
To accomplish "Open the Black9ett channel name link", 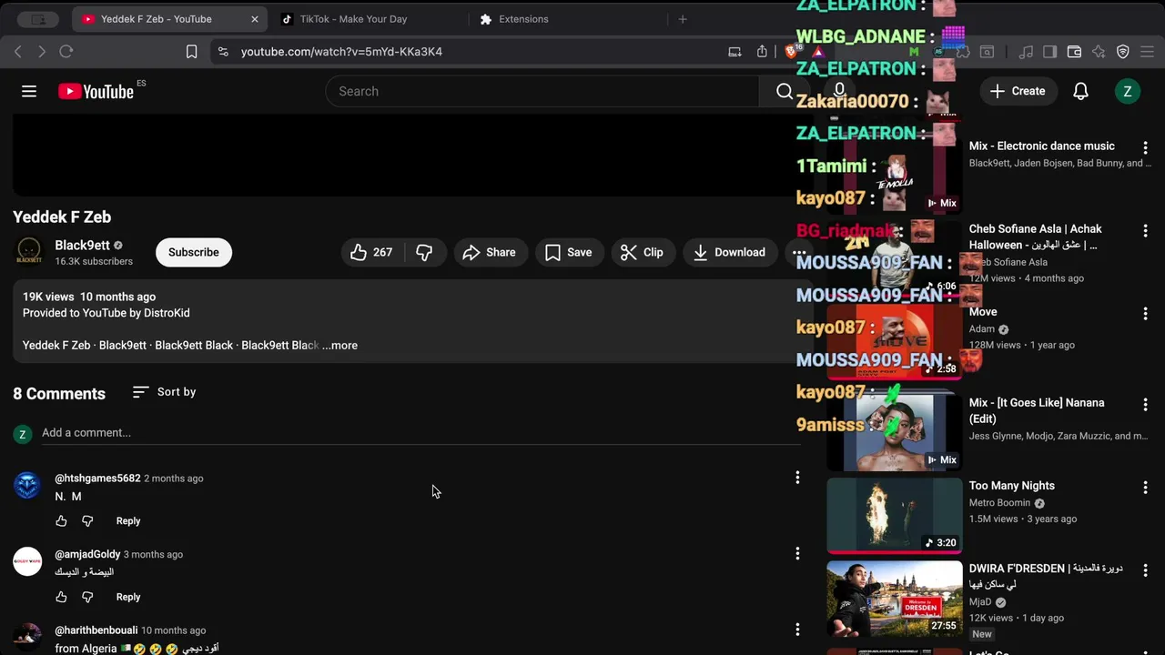I will coord(82,246).
